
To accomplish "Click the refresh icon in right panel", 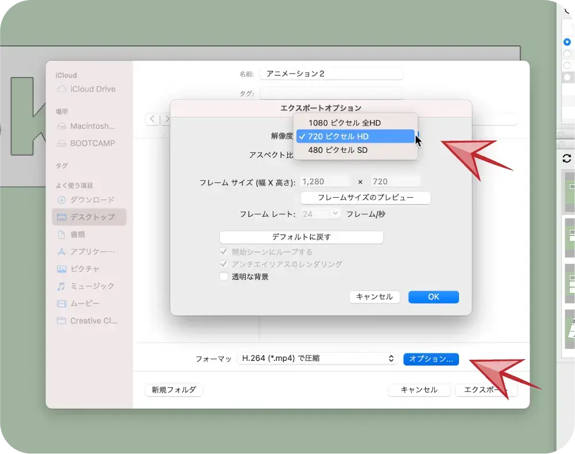I will (567, 159).
